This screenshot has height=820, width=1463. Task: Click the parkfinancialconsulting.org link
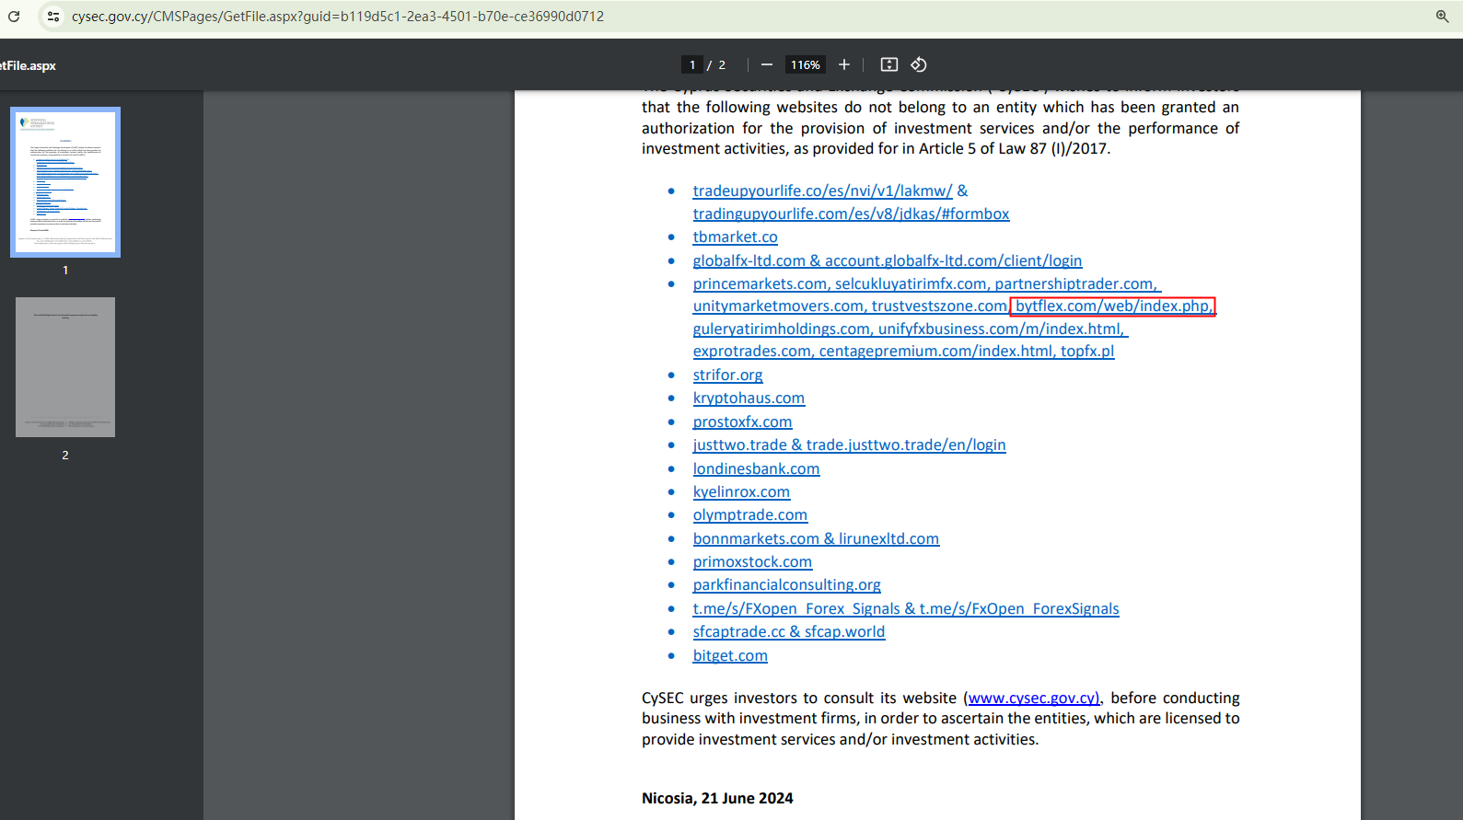coord(786,585)
